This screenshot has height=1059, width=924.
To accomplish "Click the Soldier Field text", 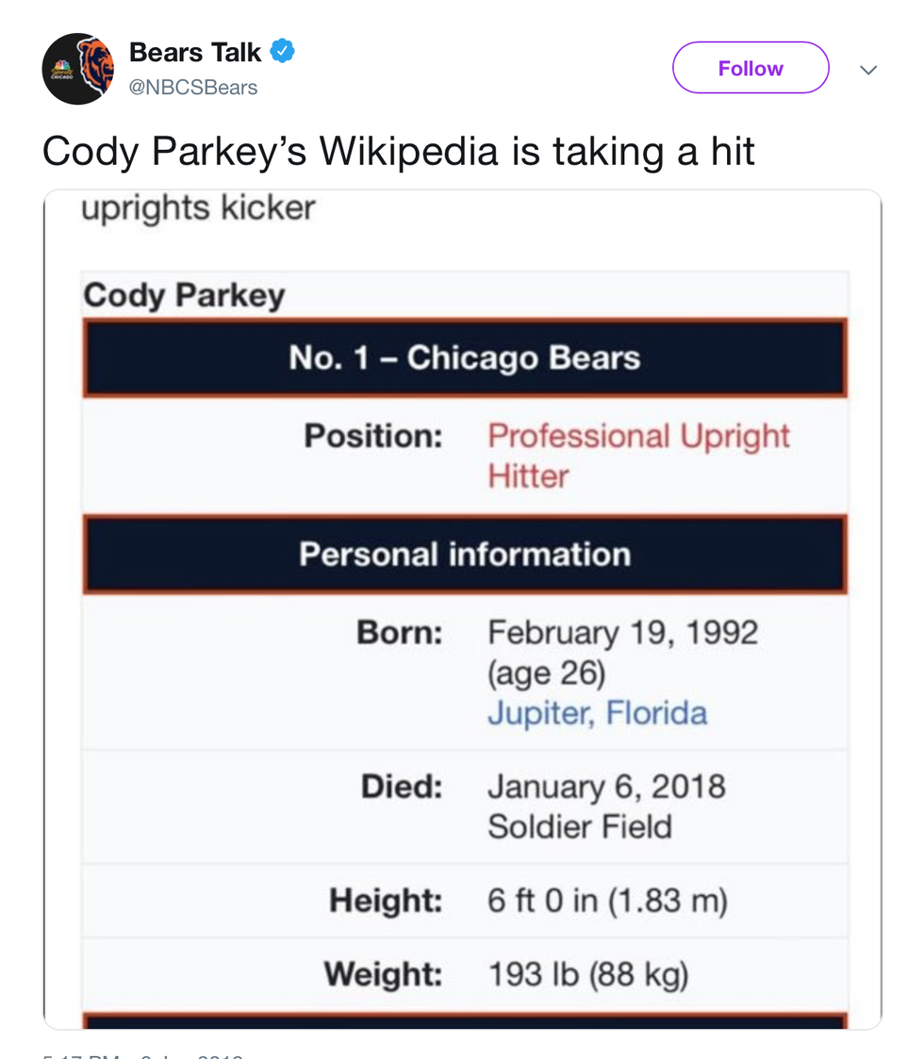I will click(579, 827).
